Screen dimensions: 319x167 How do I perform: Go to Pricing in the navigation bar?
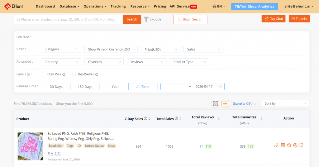(x=160, y=6)
